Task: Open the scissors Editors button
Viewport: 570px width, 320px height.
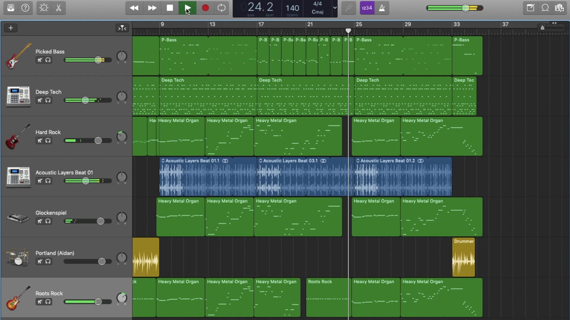Action: coord(58,8)
